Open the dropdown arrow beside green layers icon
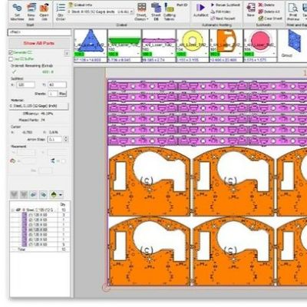This screenshot has height=307, width=307. click(61, 195)
